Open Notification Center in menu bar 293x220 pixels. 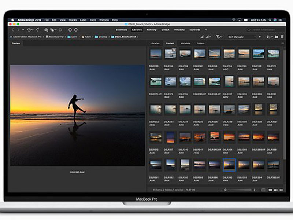click(x=281, y=20)
